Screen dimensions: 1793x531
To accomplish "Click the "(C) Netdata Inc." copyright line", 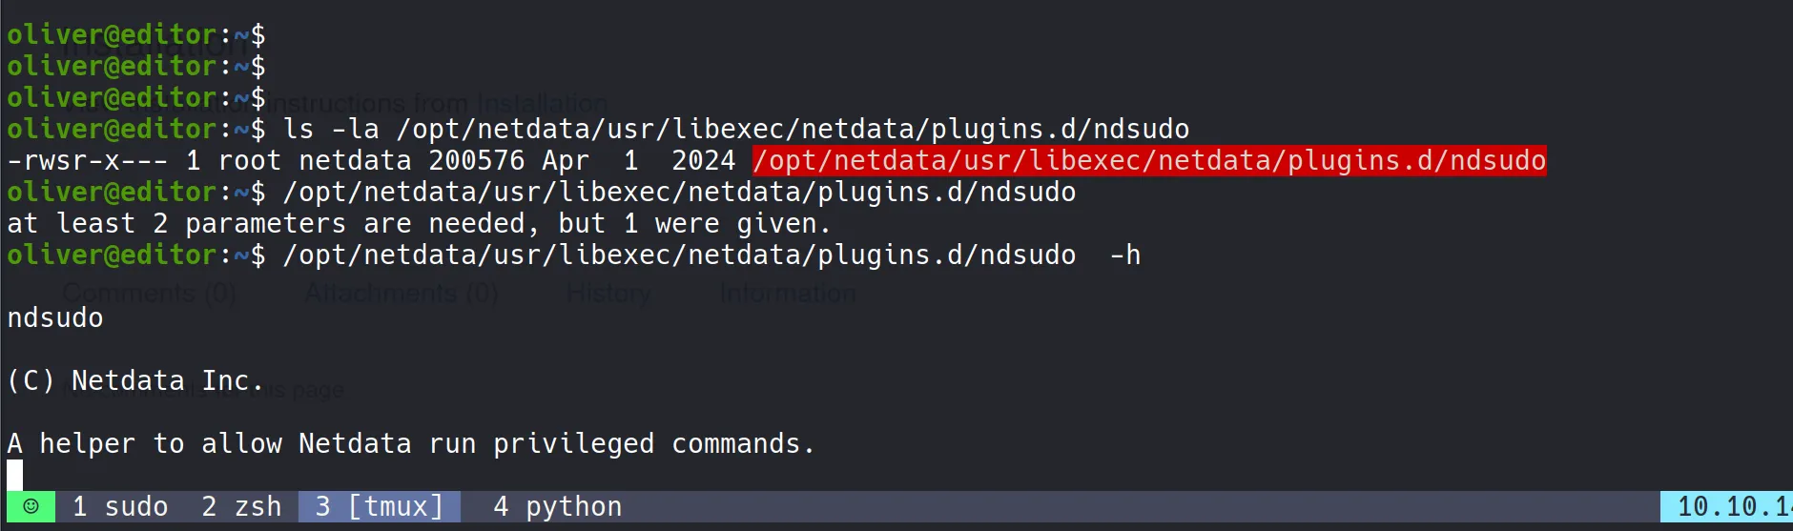I will [134, 380].
